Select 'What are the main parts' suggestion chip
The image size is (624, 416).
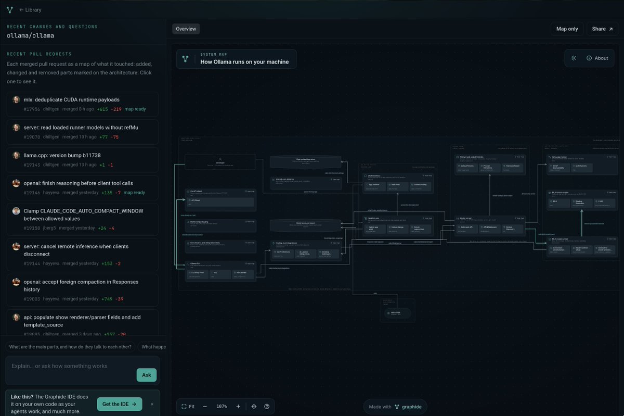[x=70, y=347]
